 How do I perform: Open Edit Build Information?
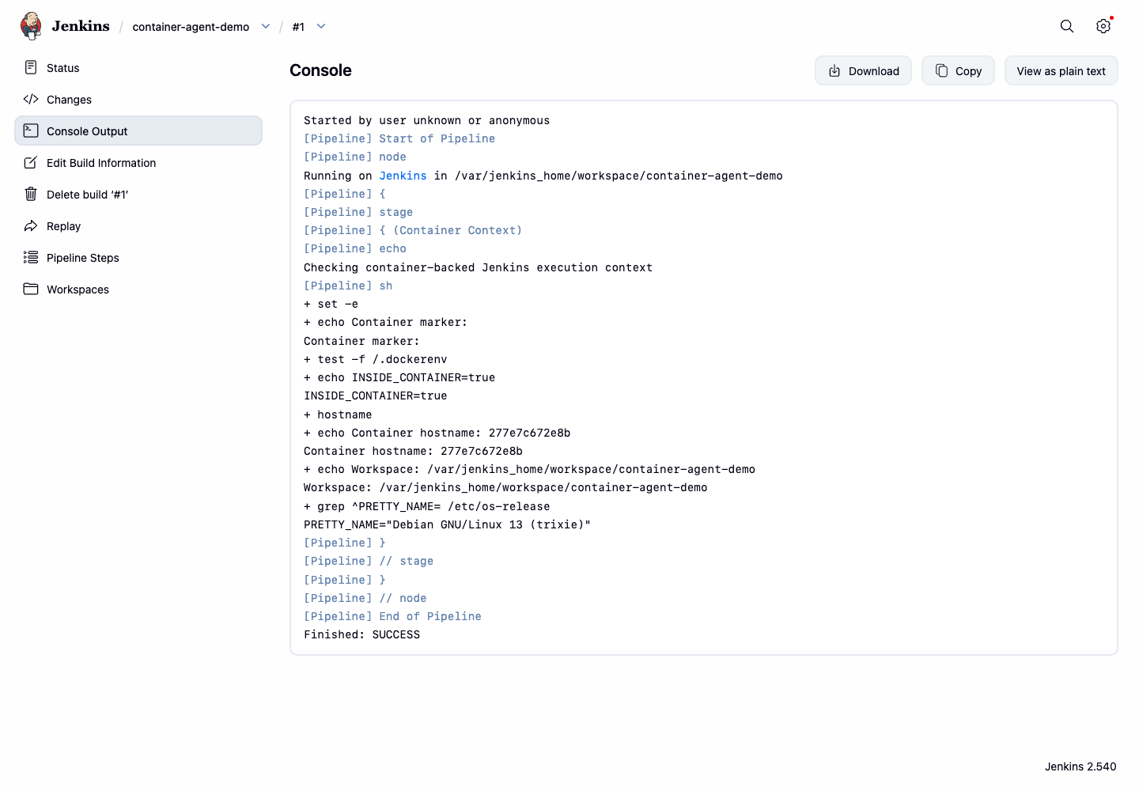tap(138, 163)
